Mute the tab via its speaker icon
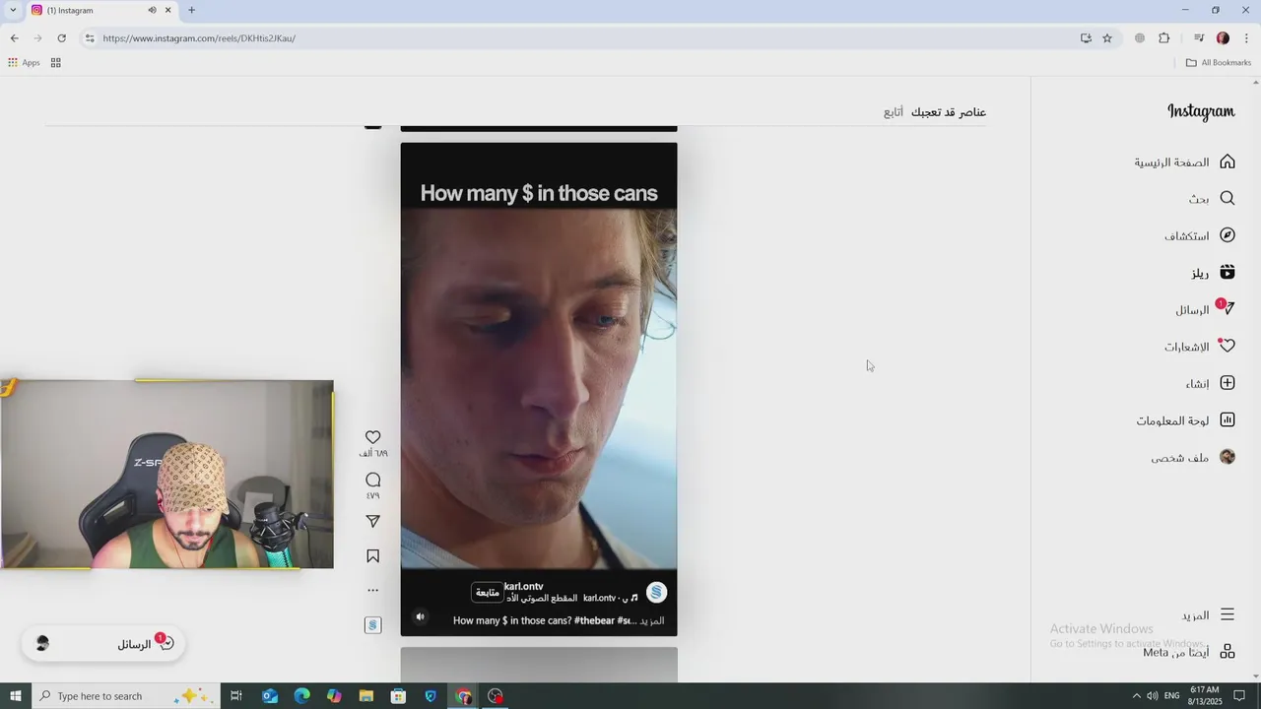Screen dimensions: 1261x709 [152, 10]
